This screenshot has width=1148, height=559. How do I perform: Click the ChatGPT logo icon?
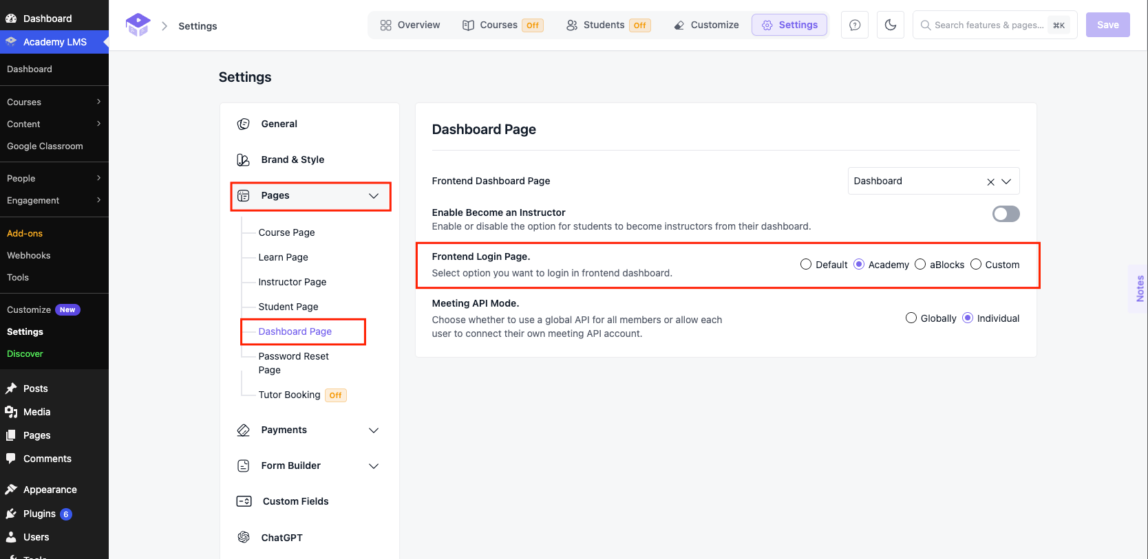point(244,538)
